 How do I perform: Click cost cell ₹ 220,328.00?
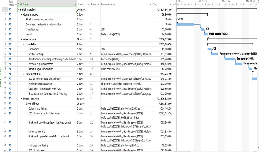pyautogui.click(x=162, y=39)
